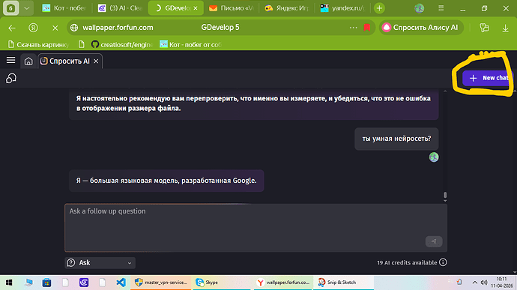Open the GDevelop hamburger main menu

[x=11, y=61]
